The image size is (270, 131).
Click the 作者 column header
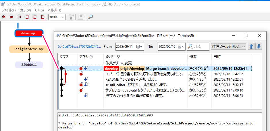[x=199, y=56]
